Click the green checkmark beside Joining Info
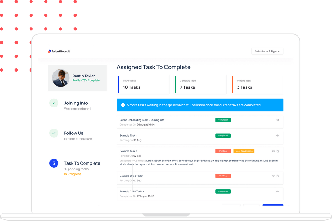This screenshot has width=332, height=221. coord(54,103)
